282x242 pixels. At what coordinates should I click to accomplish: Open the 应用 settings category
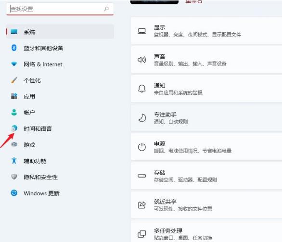pyautogui.click(x=60, y=96)
